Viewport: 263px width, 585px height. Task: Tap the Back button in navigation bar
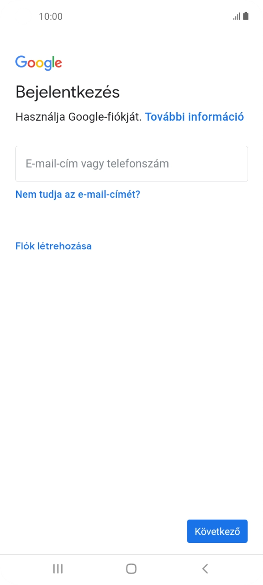205,569
